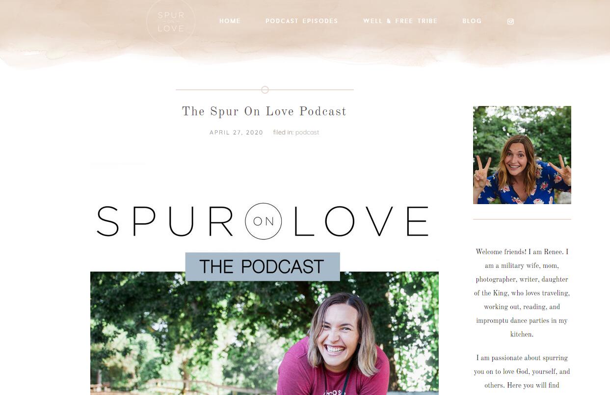Image resolution: width=610 pixels, height=395 pixels.
Task: Click the April 27, 2020 post date
Action: click(237, 132)
